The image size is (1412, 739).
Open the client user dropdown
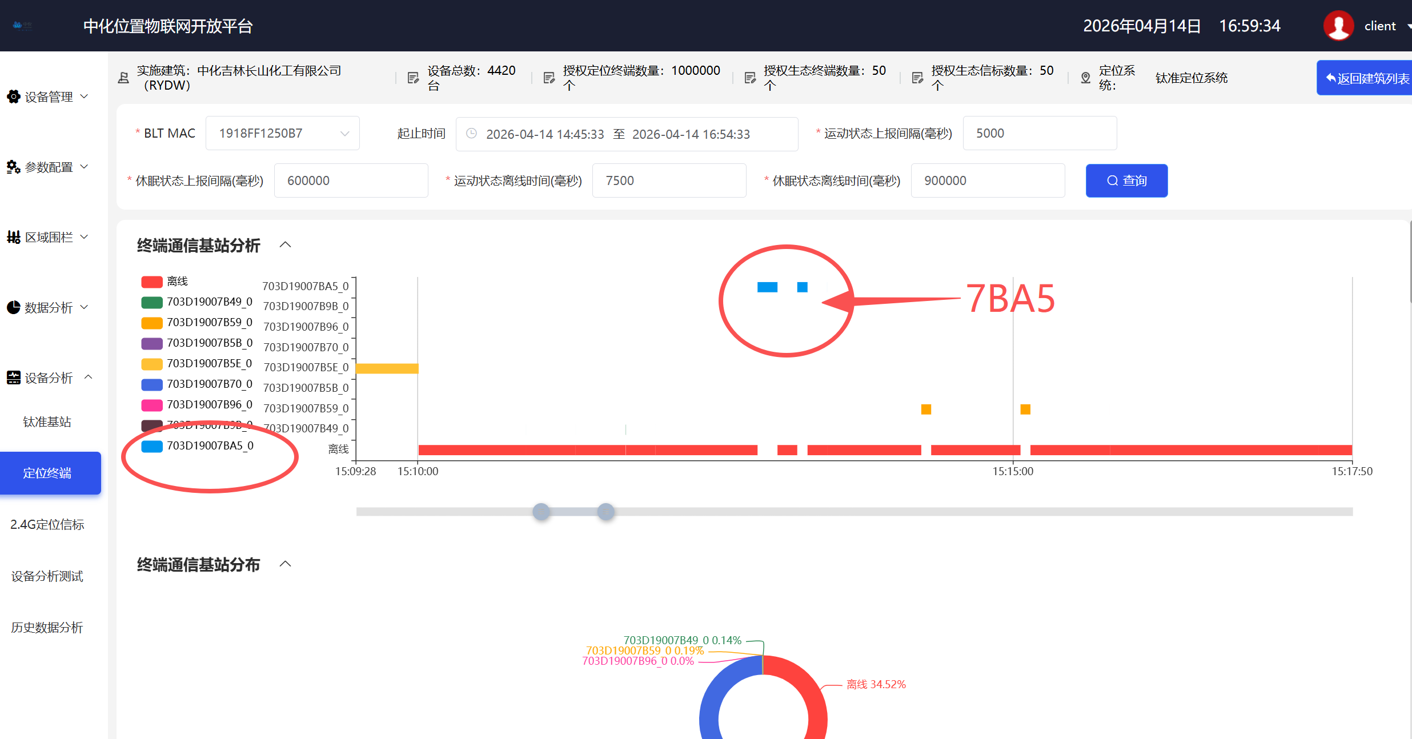tap(1408, 26)
